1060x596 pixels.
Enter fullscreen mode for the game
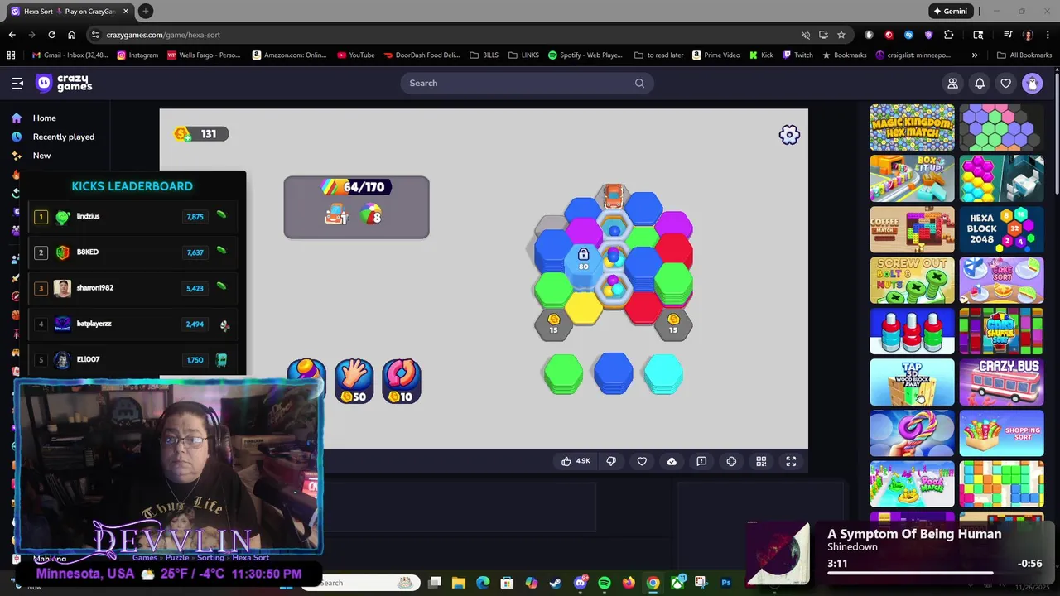791,461
